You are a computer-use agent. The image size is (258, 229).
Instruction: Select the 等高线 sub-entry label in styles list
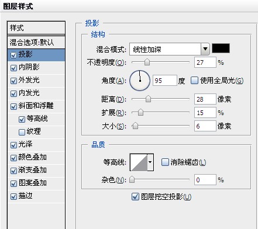37,119
